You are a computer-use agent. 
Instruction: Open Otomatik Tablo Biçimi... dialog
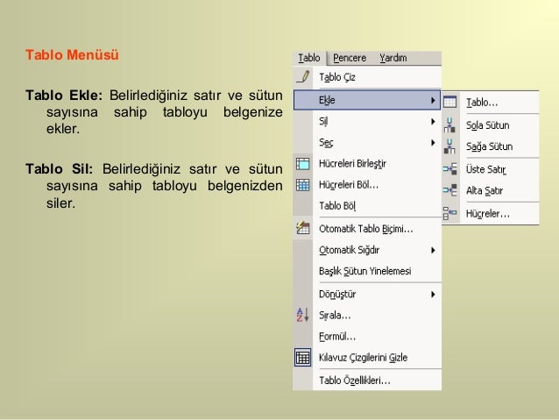pos(365,229)
